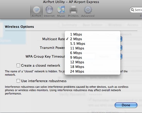Click the Done button

[x=126, y=105]
